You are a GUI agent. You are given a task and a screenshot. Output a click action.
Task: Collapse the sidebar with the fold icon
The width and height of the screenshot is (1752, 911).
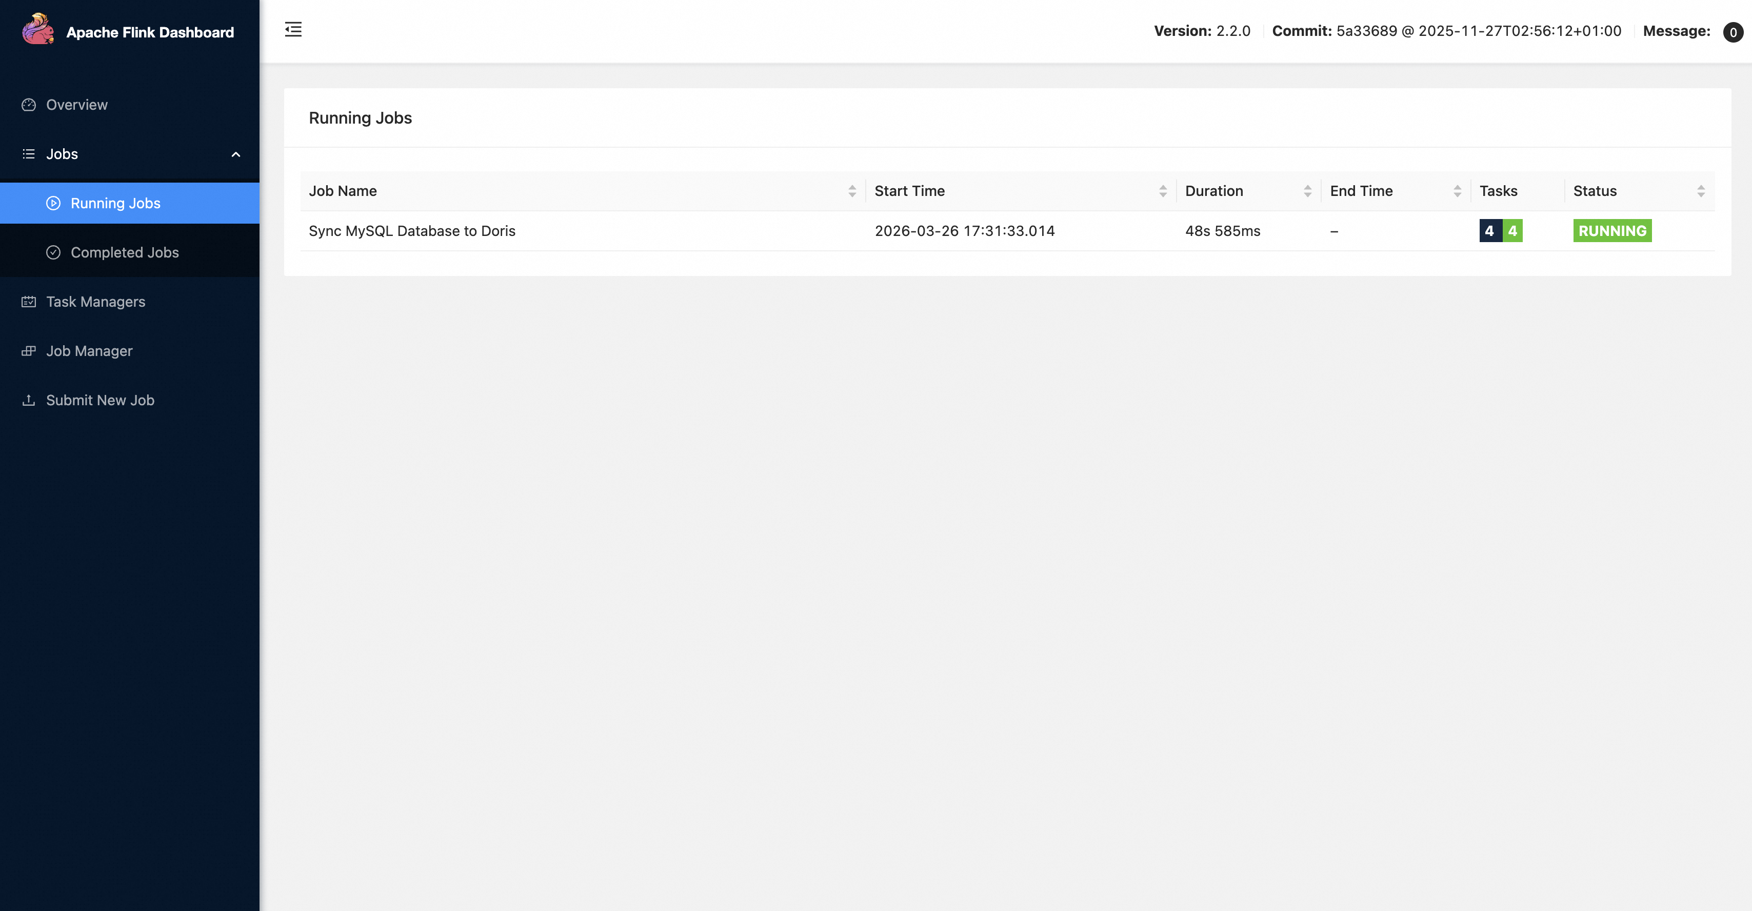point(293,29)
